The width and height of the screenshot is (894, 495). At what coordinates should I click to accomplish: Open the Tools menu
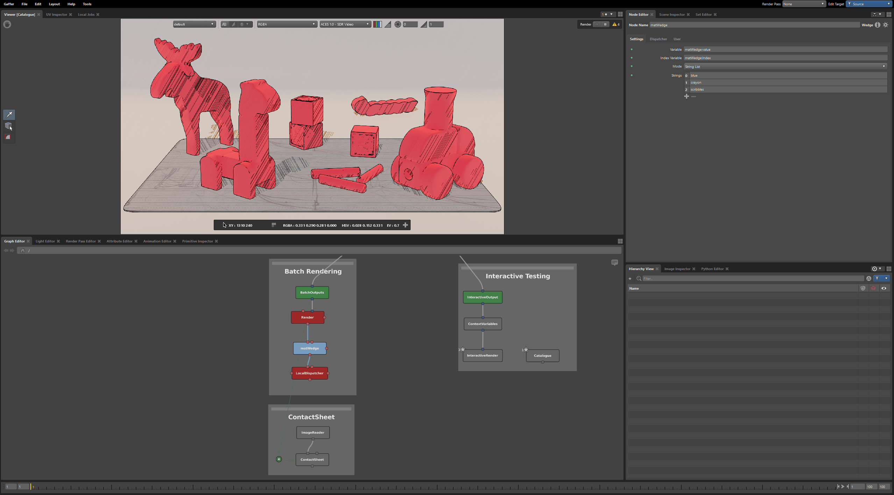[87, 4]
